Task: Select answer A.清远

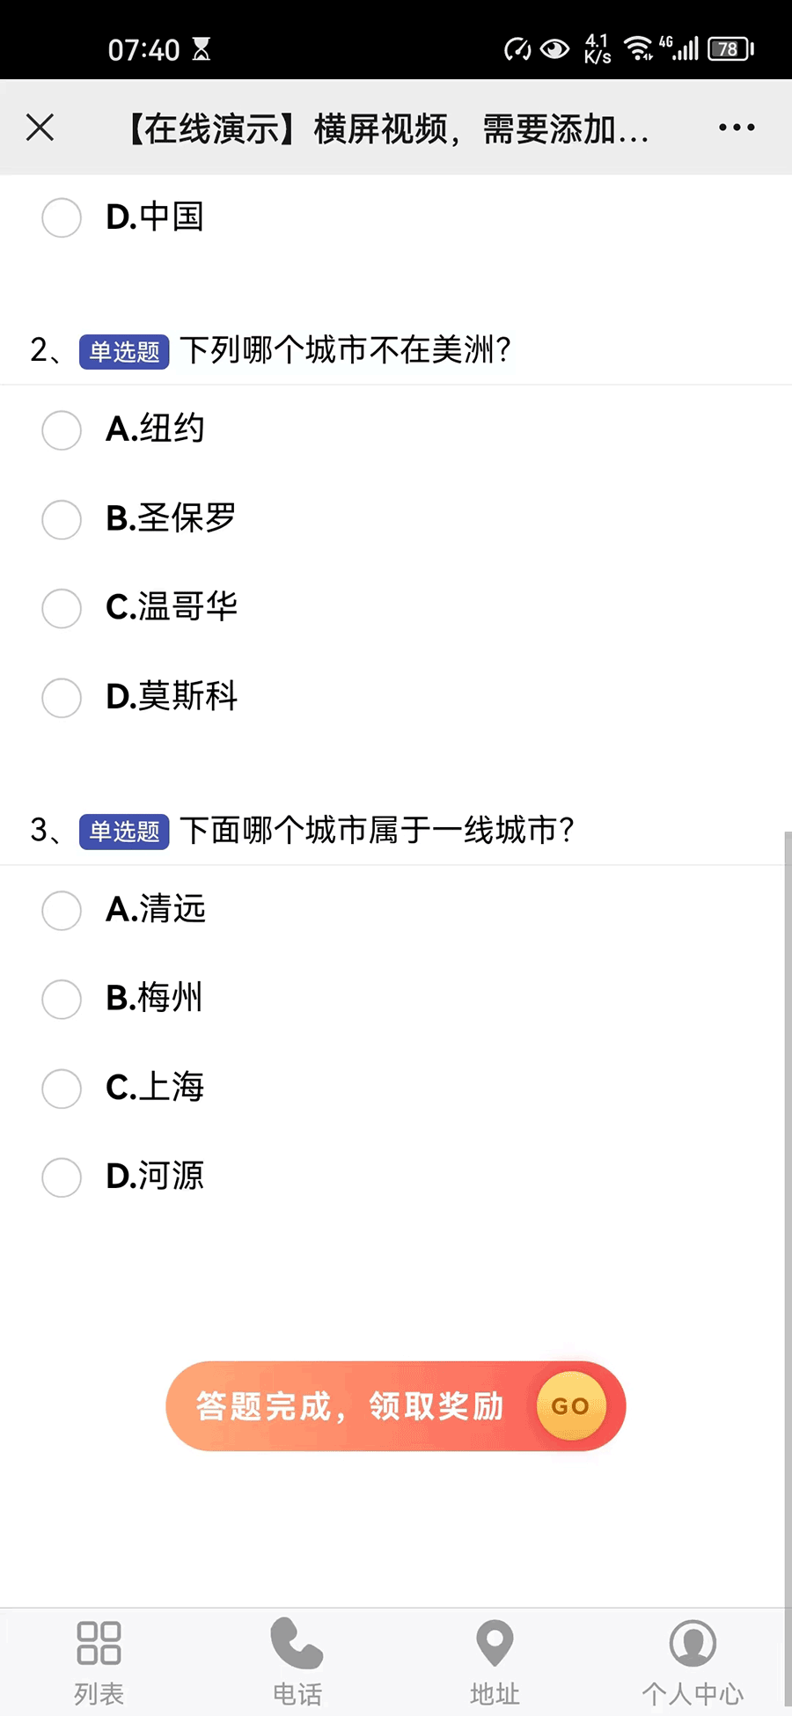Action: pyautogui.click(x=62, y=910)
